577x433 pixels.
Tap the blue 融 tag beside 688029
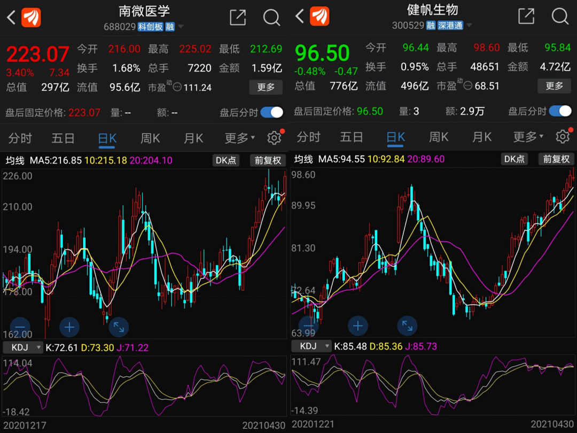coord(170,26)
